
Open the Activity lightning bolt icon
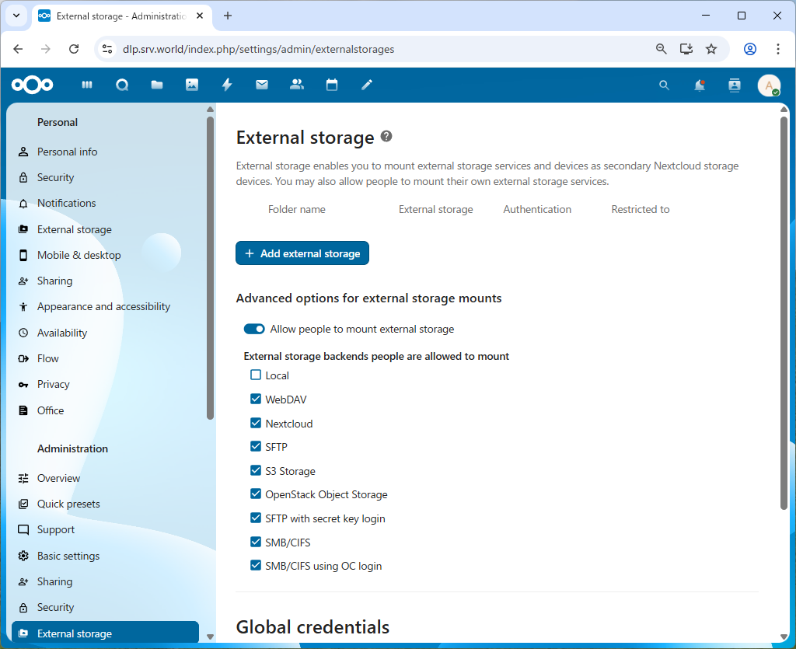(x=227, y=85)
